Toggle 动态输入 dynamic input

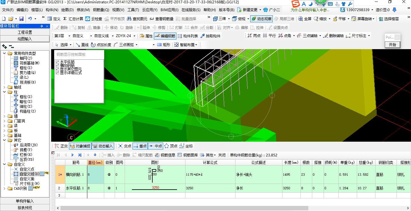click(103, 146)
